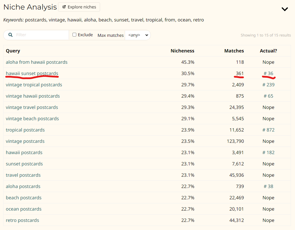The width and height of the screenshot is (295, 230).
Task: Select the 11,652 matches cell
Action: pos(237,130)
